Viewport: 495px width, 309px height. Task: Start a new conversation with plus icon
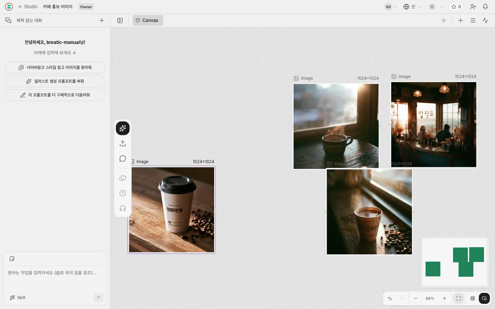[x=102, y=21]
